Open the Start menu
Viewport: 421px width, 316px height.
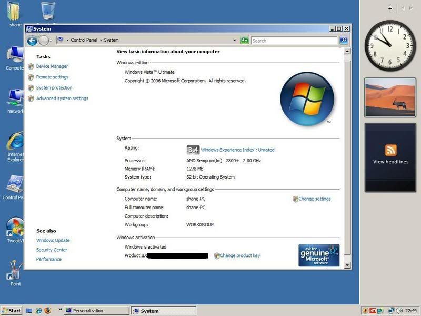point(12,311)
